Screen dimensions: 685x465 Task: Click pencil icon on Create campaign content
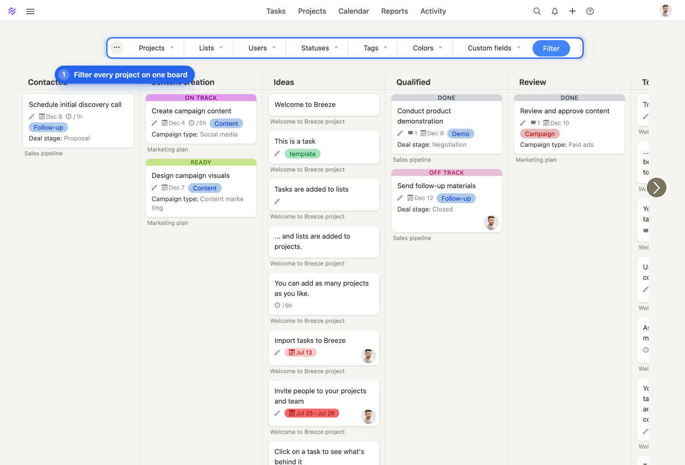[155, 123]
